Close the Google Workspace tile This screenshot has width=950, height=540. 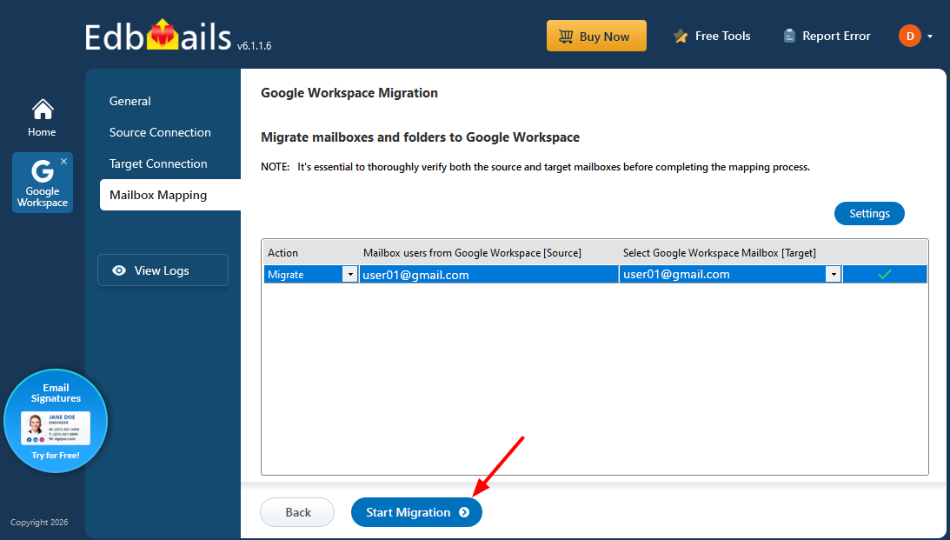(63, 161)
